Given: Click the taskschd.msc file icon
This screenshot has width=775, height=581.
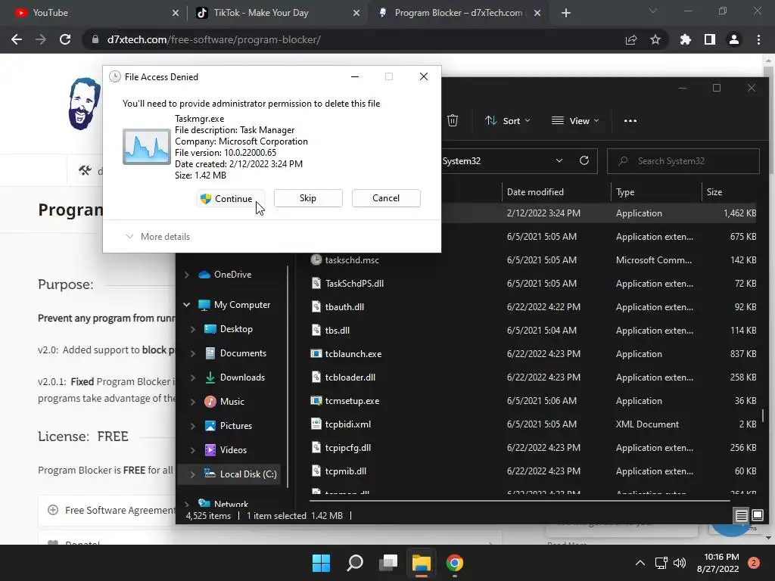Looking at the screenshot, I should (316, 259).
